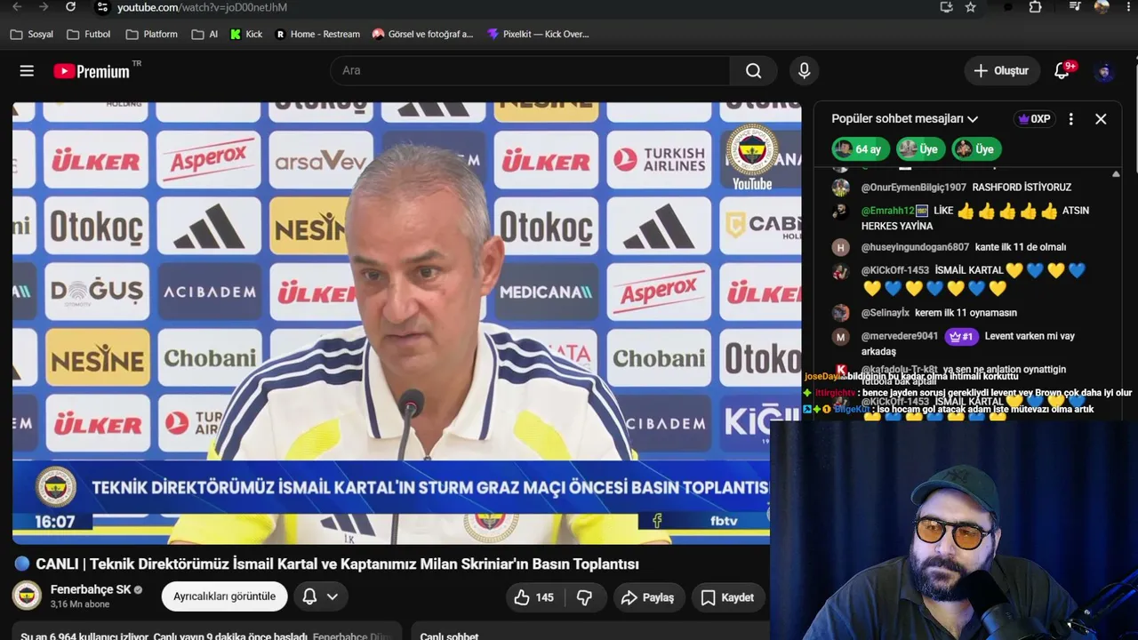1138x640 pixels.
Task: Expand notification bell preference dropdown
Action: pyautogui.click(x=320, y=596)
